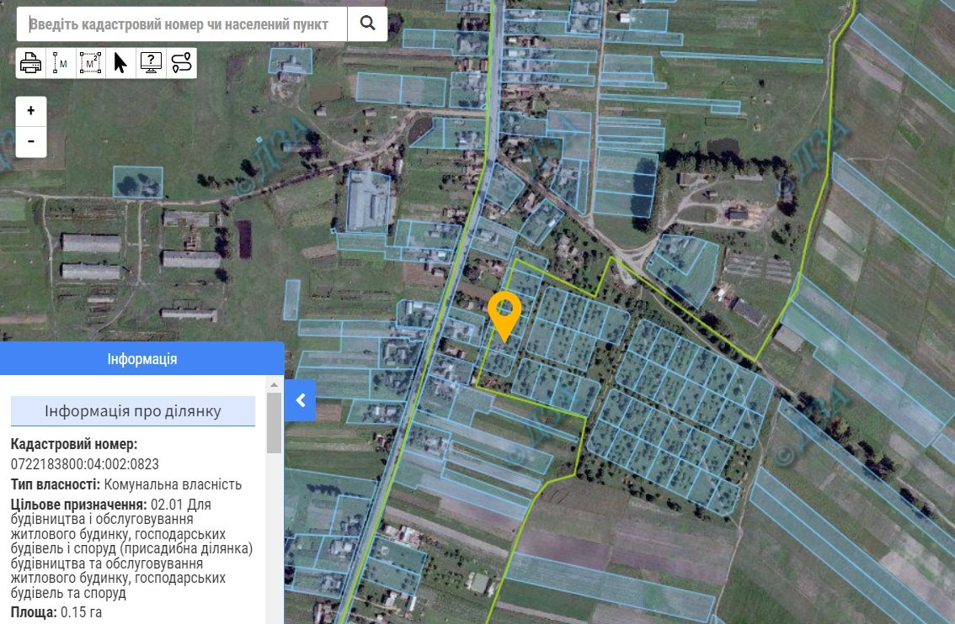Click the orange location pin on map
Screen dimensions: 955x624
[504, 314]
